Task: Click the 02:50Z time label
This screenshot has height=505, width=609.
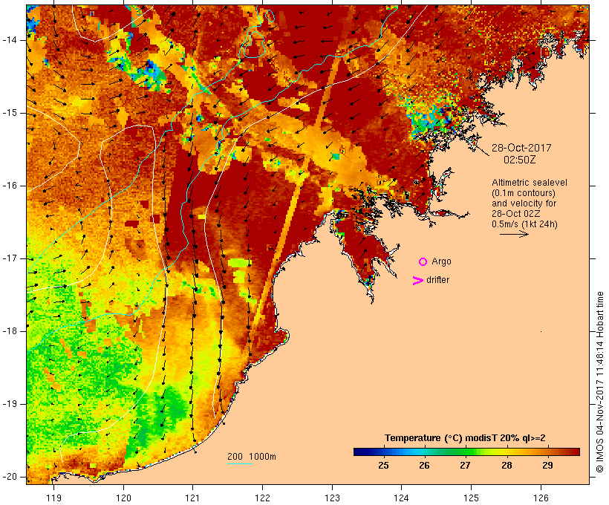Action: (x=520, y=160)
